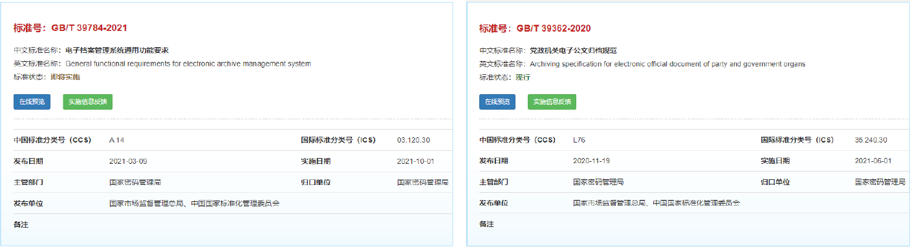
Task: Click 中文标准名称 label in GB/T 39784-2021 card
Action: point(38,50)
